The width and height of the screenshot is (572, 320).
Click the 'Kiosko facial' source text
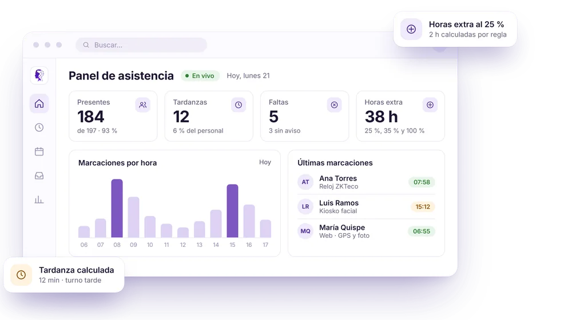(338, 211)
